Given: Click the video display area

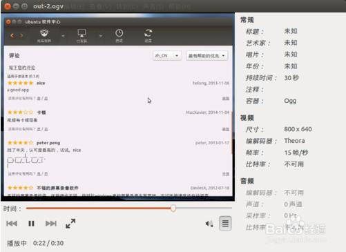Looking at the screenshot, I should point(117,107).
